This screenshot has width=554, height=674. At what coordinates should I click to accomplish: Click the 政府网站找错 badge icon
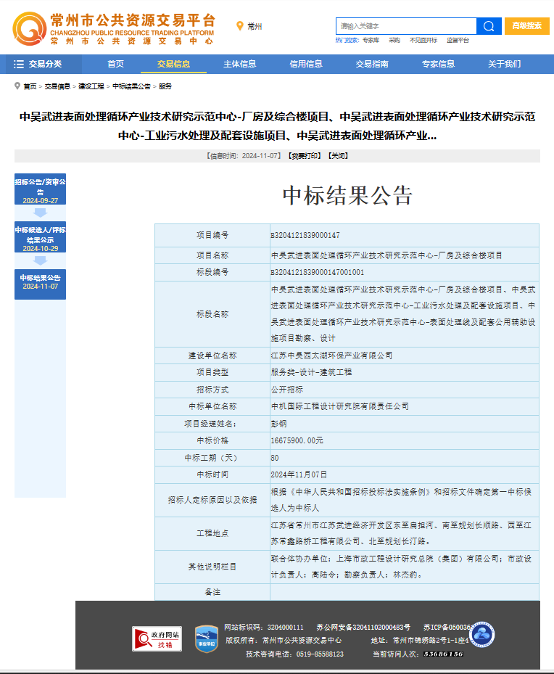[157, 638]
